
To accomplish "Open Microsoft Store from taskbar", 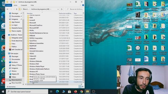I will (x=69, y=92).
